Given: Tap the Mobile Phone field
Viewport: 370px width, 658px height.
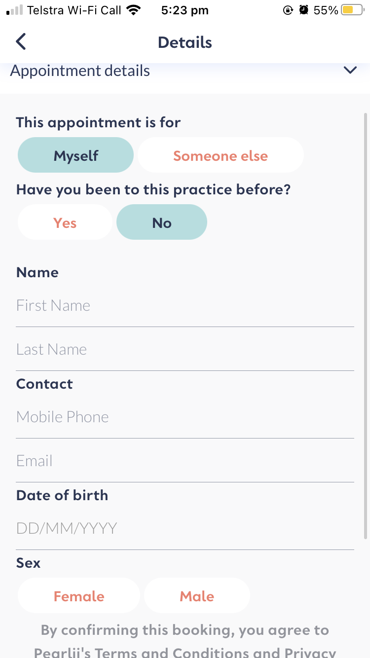Looking at the screenshot, I should click(x=185, y=417).
